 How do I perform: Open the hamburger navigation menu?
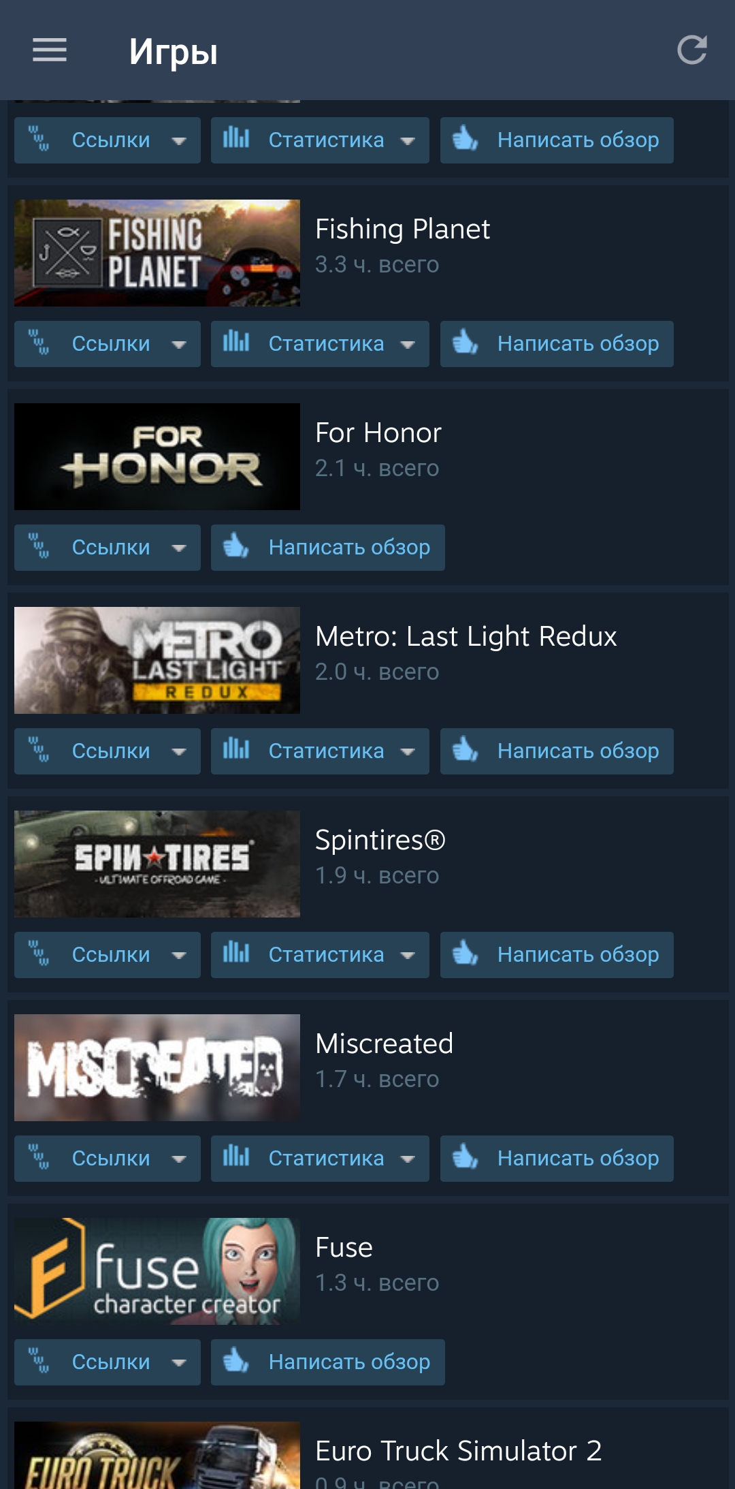pyautogui.click(x=50, y=50)
